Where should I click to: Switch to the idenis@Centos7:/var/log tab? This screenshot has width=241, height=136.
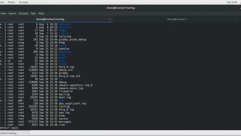coord(56,19)
